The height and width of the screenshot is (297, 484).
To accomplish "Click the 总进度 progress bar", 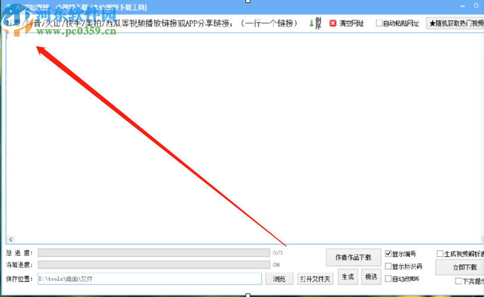I will [x=154, y=253].
